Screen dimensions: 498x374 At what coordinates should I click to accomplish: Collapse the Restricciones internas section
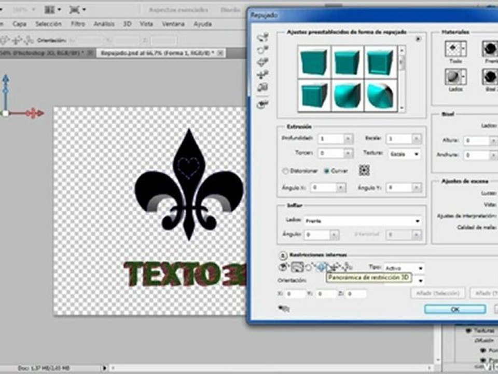pyautogui.click(x=282, y=255)
